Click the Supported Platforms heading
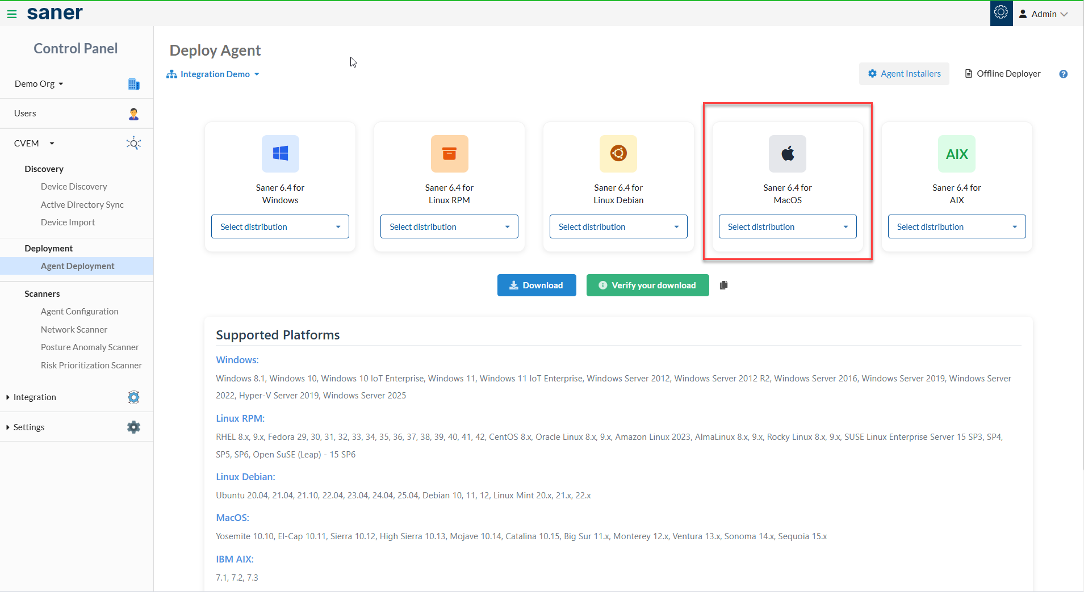The width and height of the screenshot is (1084, 592). tap(278, 335)
